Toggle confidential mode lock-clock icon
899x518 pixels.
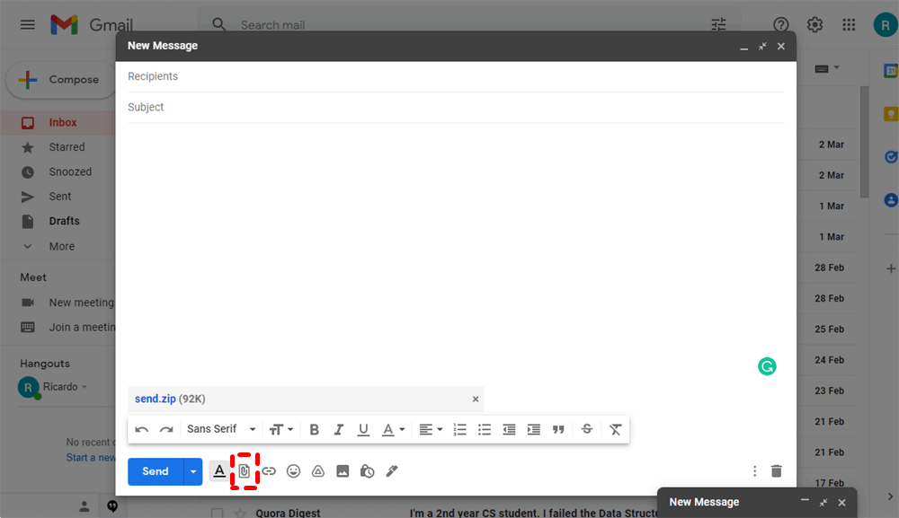(x=368, y=471)
